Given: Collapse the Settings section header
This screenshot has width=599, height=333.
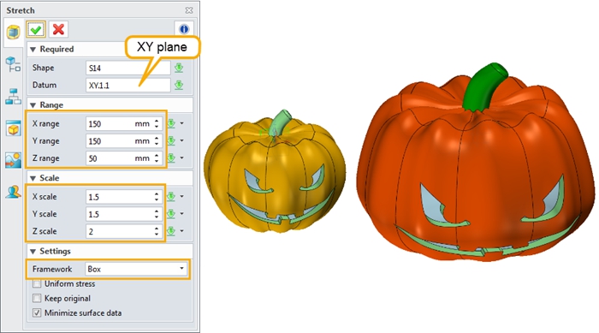Looking at the screenshot, I should (x=33, y=251).
